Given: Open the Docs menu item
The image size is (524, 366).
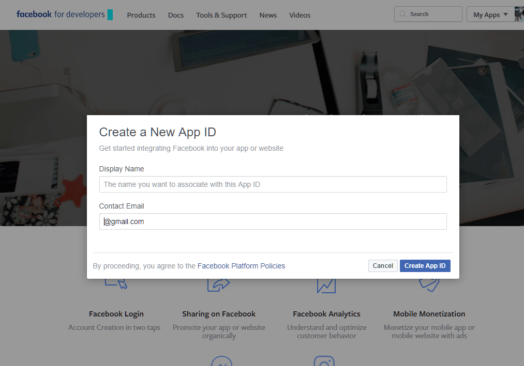Looking at the screenshot, I should (176, 15).
